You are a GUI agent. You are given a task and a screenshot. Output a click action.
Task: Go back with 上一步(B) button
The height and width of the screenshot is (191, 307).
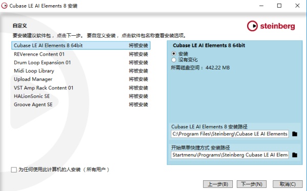click(218, 184)
